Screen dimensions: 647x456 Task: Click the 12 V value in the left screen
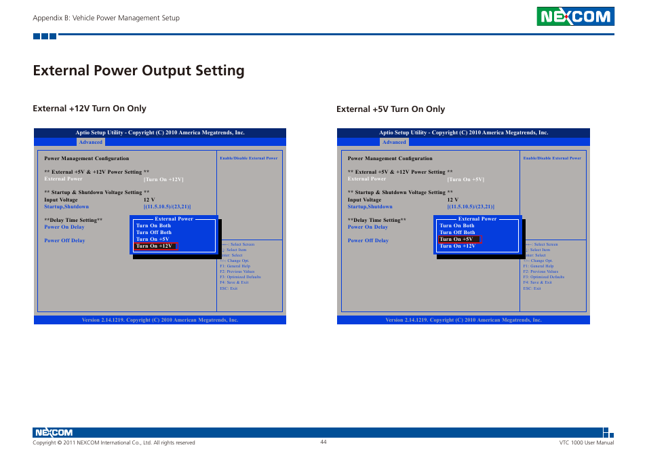click(149, 199)
